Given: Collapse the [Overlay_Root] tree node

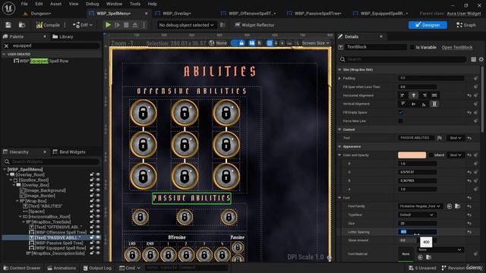Looking at the screenshot, I should (8, 175).
